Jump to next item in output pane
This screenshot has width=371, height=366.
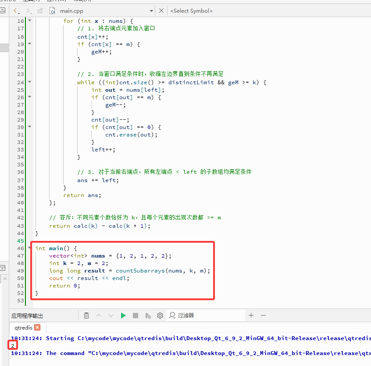pos(111,316)
